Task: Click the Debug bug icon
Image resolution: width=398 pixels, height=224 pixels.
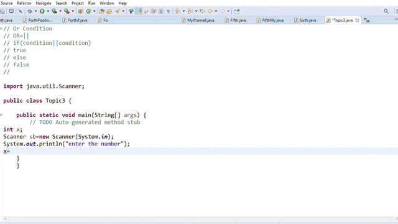Action: 30,11
